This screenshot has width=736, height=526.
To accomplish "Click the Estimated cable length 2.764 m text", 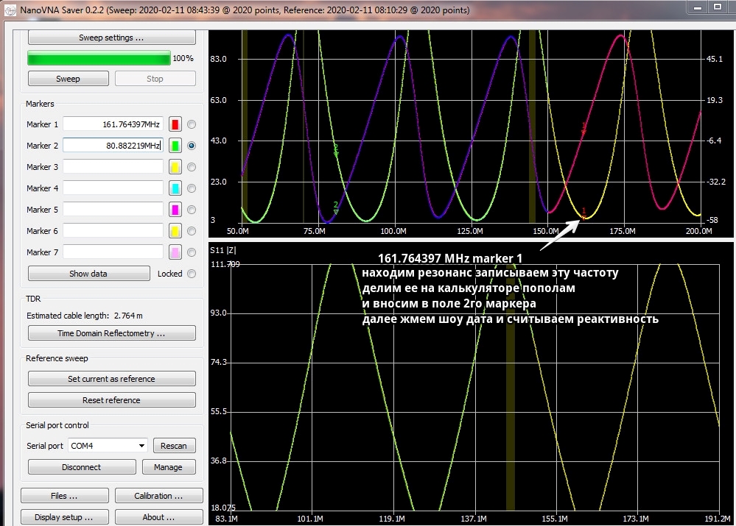I will tap(85, 316).
